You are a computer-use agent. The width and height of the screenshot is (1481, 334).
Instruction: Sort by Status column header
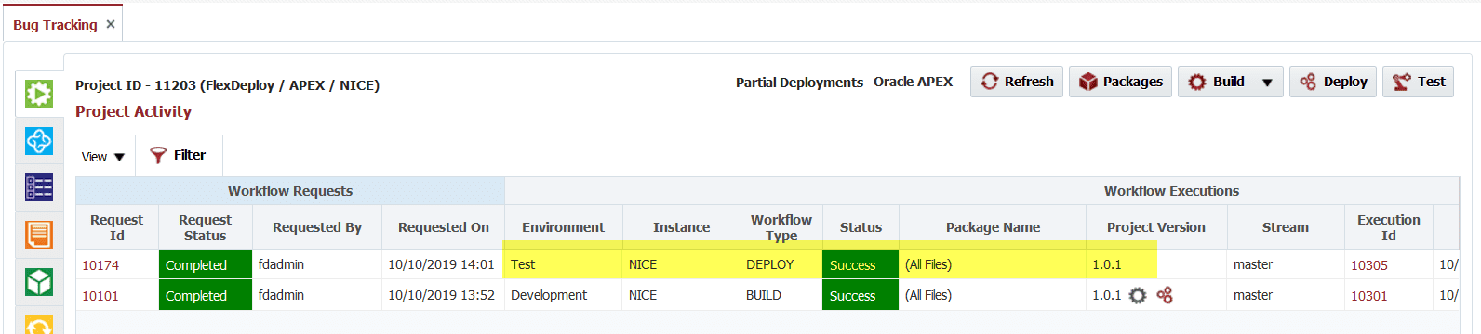pos(861,227)
